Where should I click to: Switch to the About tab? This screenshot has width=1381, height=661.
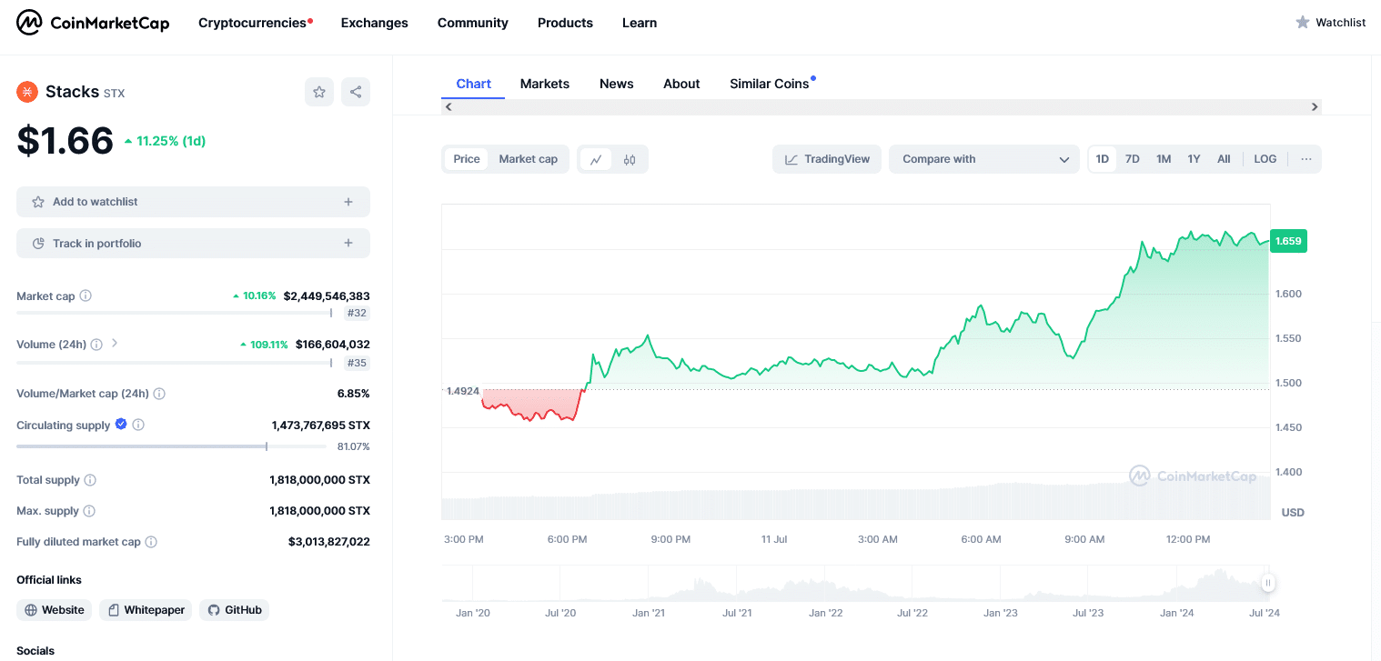681,84
